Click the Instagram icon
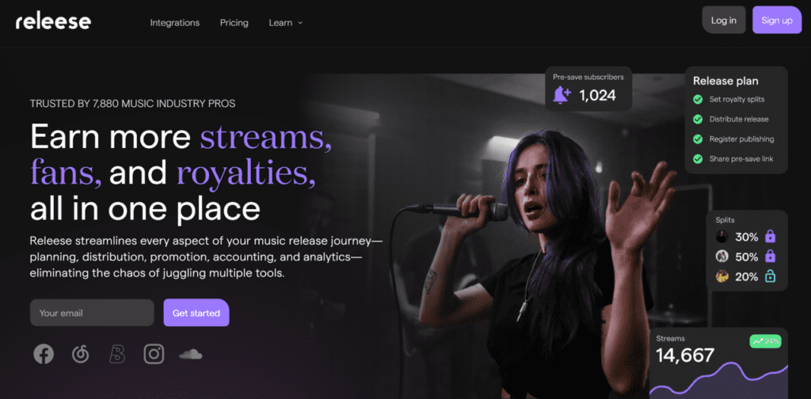Screen dimensions: 811x399 pos(154,354)
